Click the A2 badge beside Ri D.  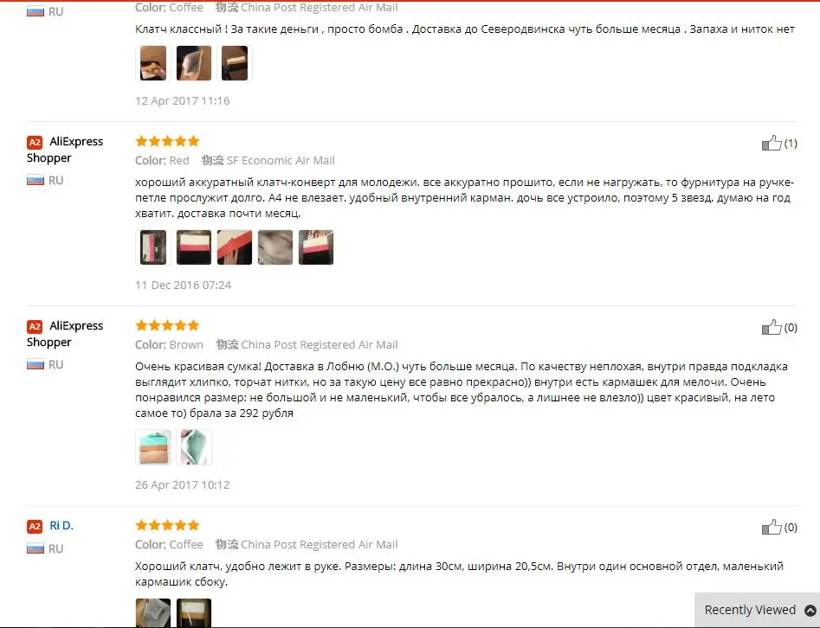point(35,526)
